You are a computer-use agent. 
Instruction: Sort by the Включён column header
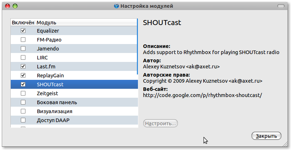23,23
